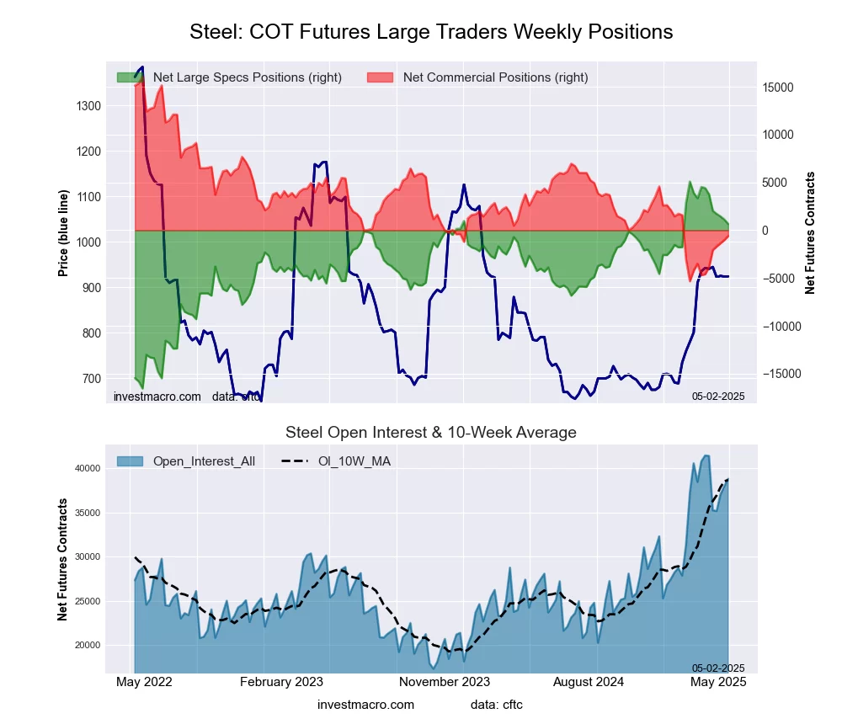Click the red Net Commercial legend swatch
842x724 pixels.
pos(381,77)
